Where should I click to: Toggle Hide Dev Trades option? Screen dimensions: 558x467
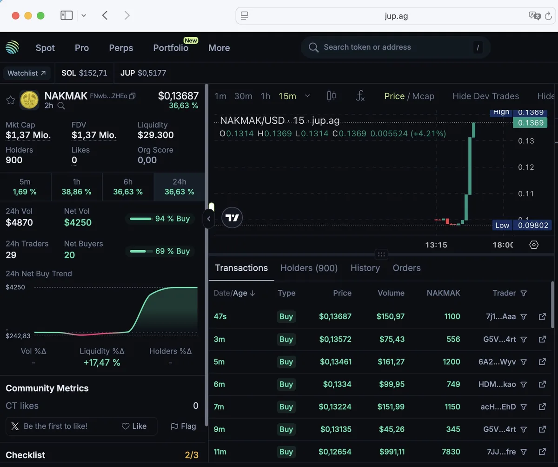[x=485, y=96]
